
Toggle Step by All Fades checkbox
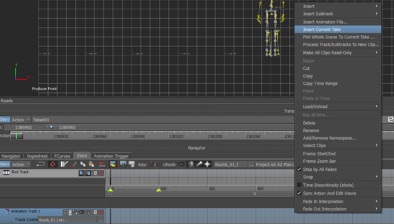(x=299, y=169)
